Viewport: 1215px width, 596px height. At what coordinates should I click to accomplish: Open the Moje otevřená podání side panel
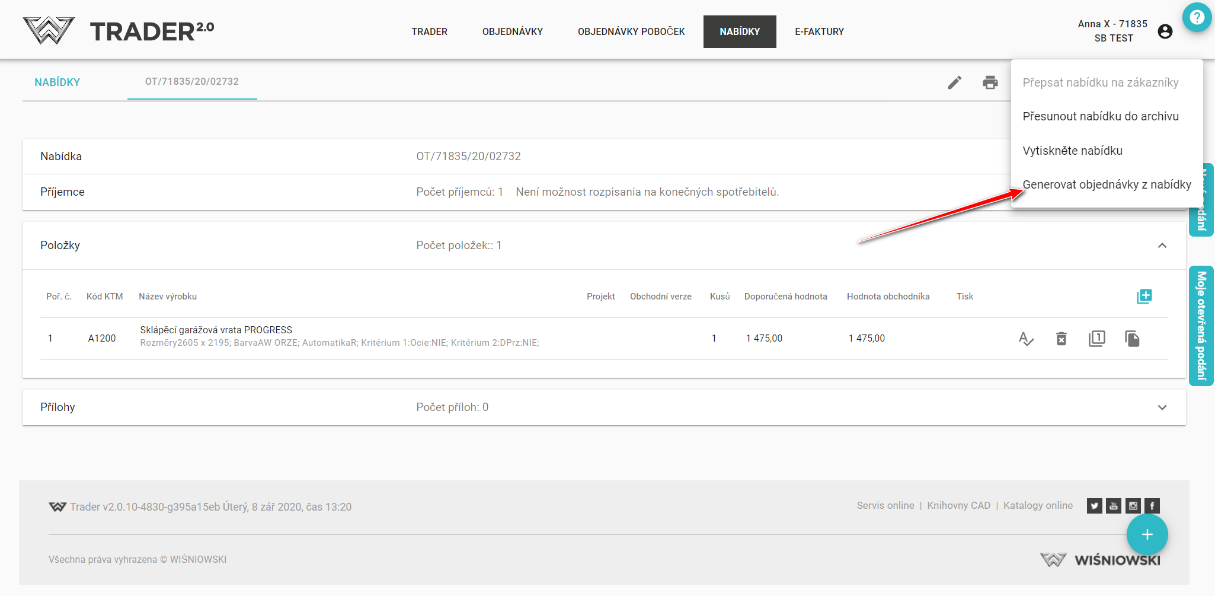coord(1201,326)
